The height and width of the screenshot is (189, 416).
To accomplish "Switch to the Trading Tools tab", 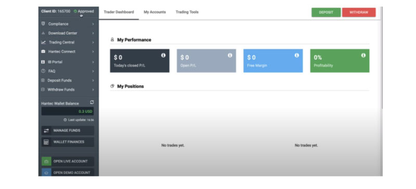I will [x=187, y=12].
